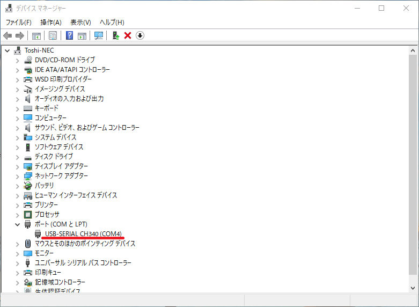Click the scrollbar up arrow
This screenshot has height=307, width=419.
point(413,50)
